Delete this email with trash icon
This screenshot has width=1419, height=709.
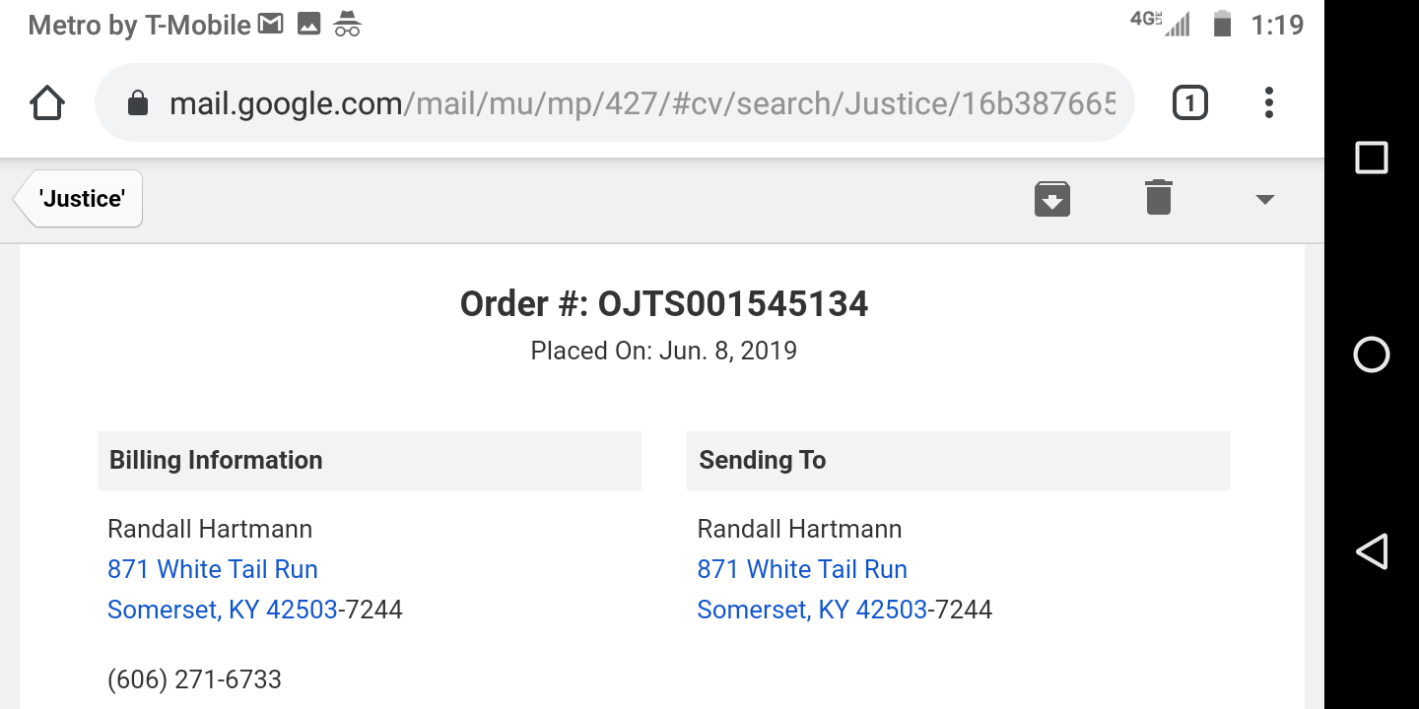[x=1159, y=198]
